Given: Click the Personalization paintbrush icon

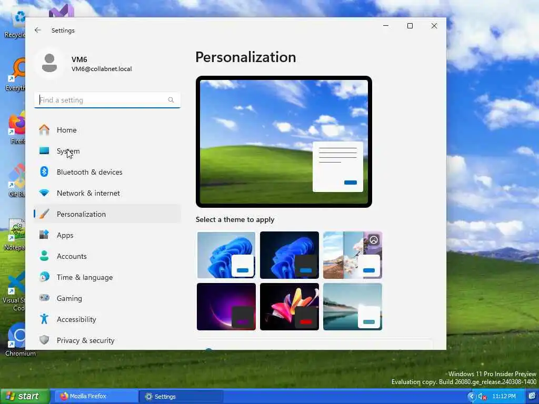Looking at the screenshot, I should coord(44,214).
